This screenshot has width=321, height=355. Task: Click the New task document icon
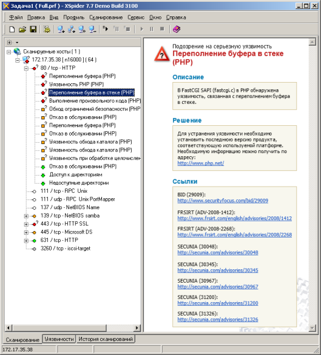click(12, 29)
